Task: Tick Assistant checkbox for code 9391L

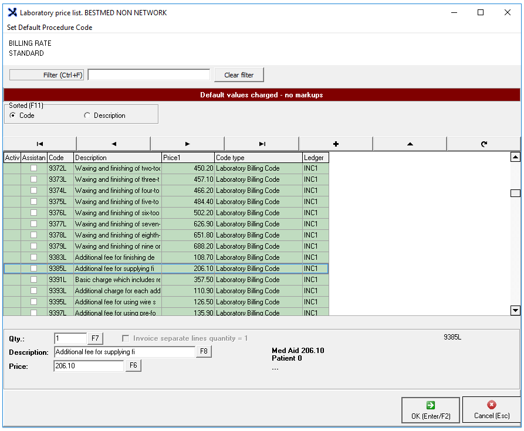Action: (x=34, y=280)
